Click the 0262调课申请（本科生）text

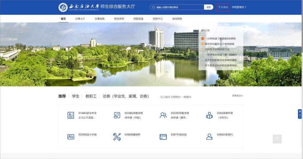coord(225,115)
